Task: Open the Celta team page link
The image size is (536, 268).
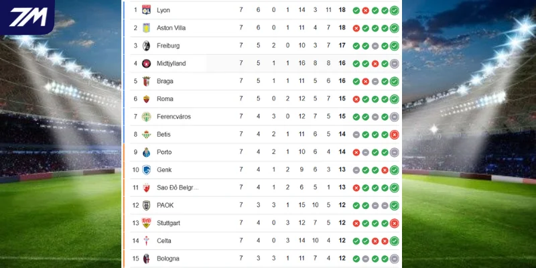Action: click(164, 241)
